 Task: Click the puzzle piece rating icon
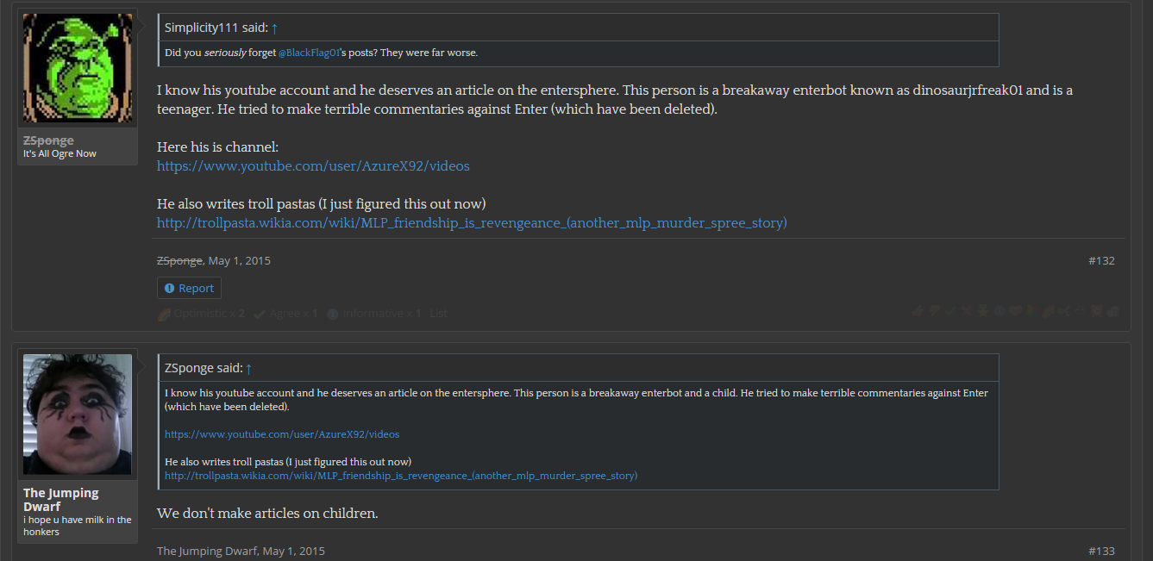(x=1032, y=311)
